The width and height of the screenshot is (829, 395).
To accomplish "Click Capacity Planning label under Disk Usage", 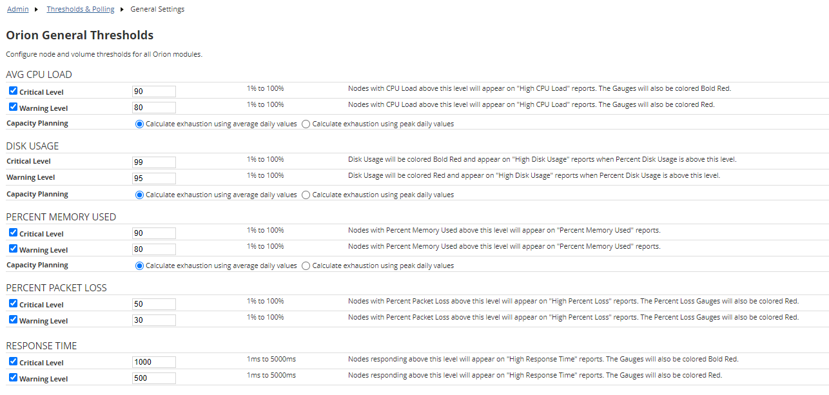I will coord(37,194).
